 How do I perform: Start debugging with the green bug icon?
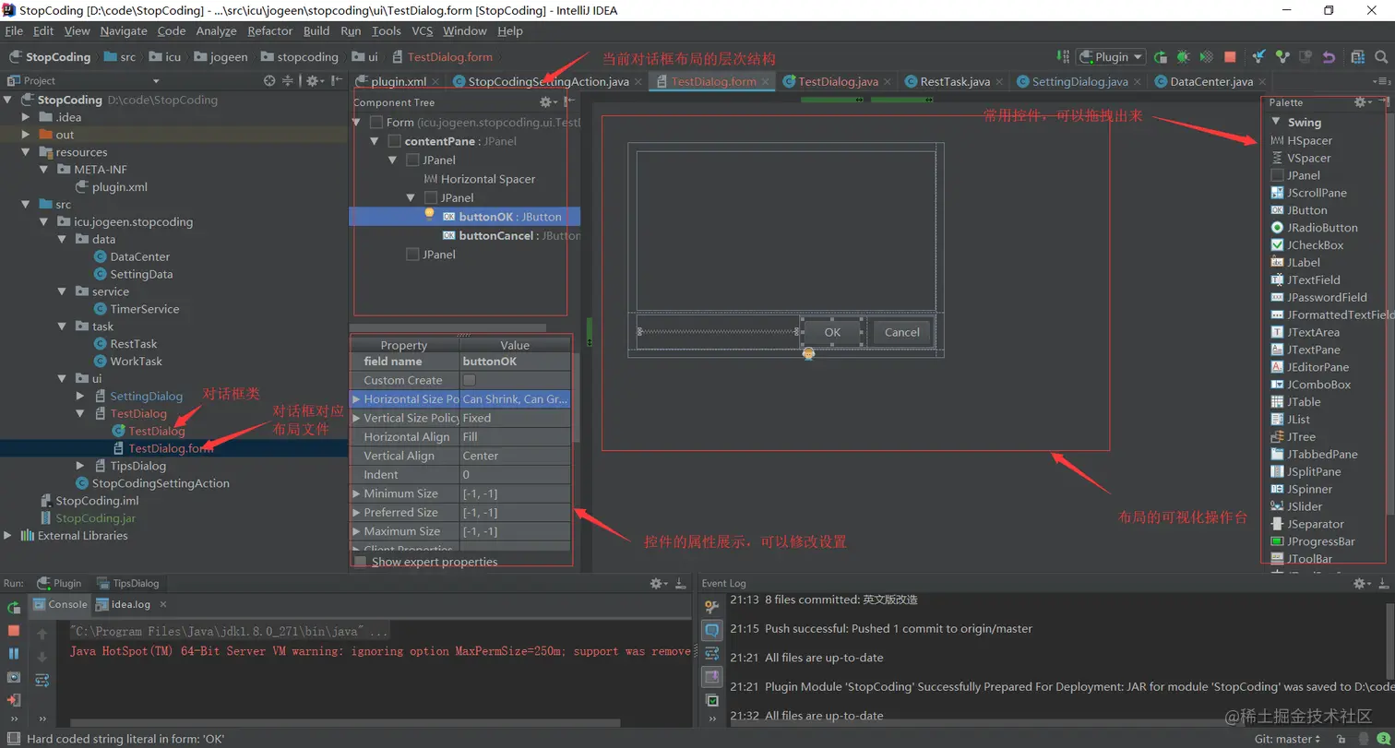point(1184,57)
